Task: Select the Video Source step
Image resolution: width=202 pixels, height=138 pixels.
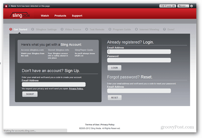Action: coord(73,29)
